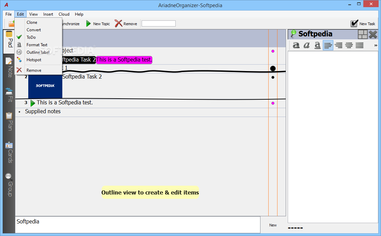Click the Softpedia text entry field
Image resolution: width=381 pixels, height=236 pixels.
[x=138, y=224]
